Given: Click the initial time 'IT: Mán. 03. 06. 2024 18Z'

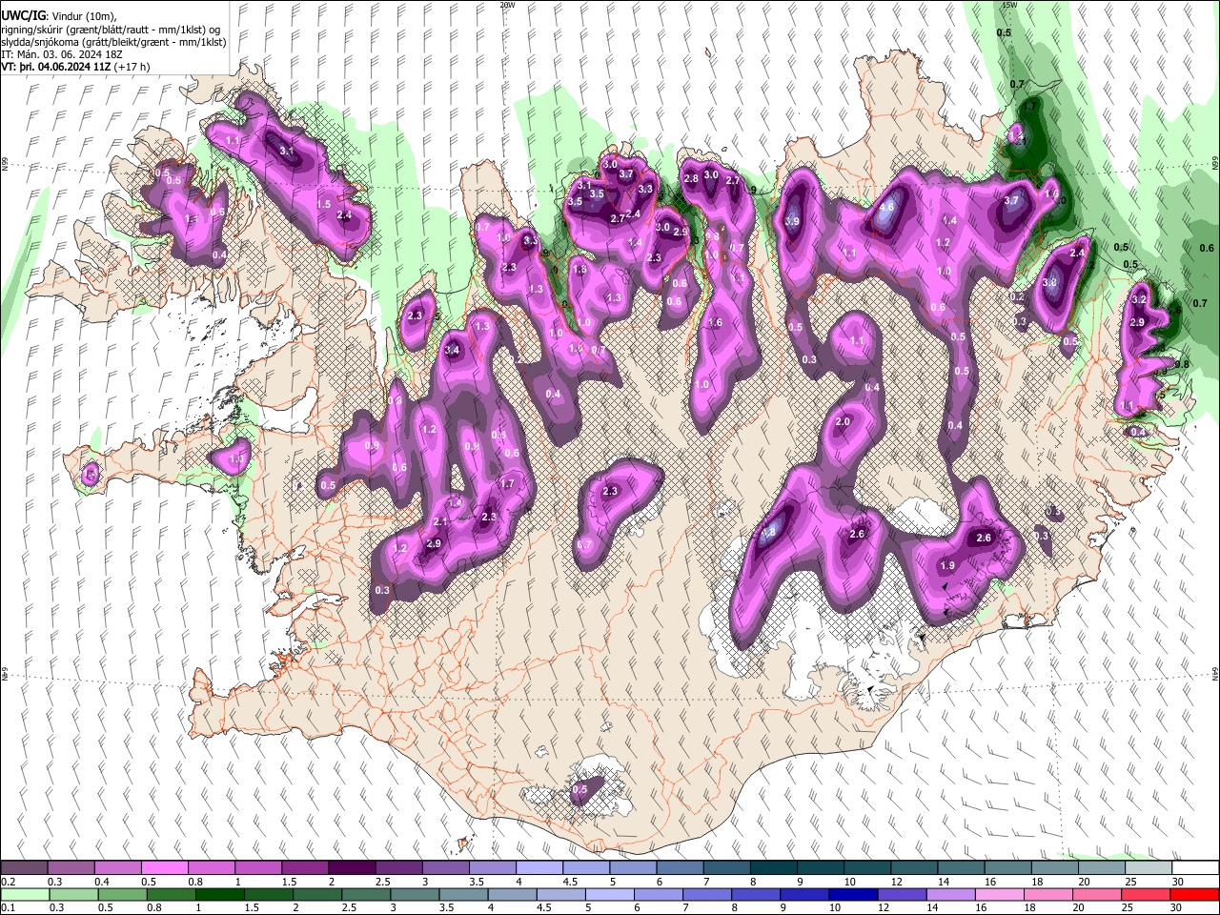Looking at the screenshot, I should coord(62,54).
